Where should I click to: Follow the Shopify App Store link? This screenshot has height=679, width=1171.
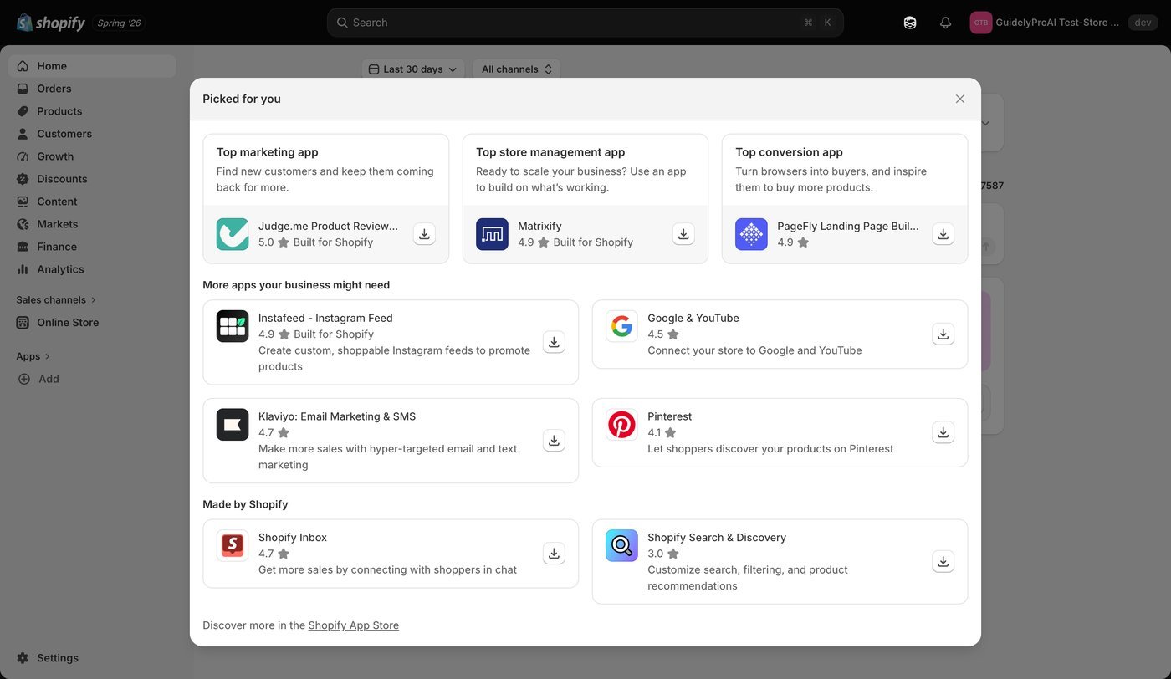click(x=354, y=625)
